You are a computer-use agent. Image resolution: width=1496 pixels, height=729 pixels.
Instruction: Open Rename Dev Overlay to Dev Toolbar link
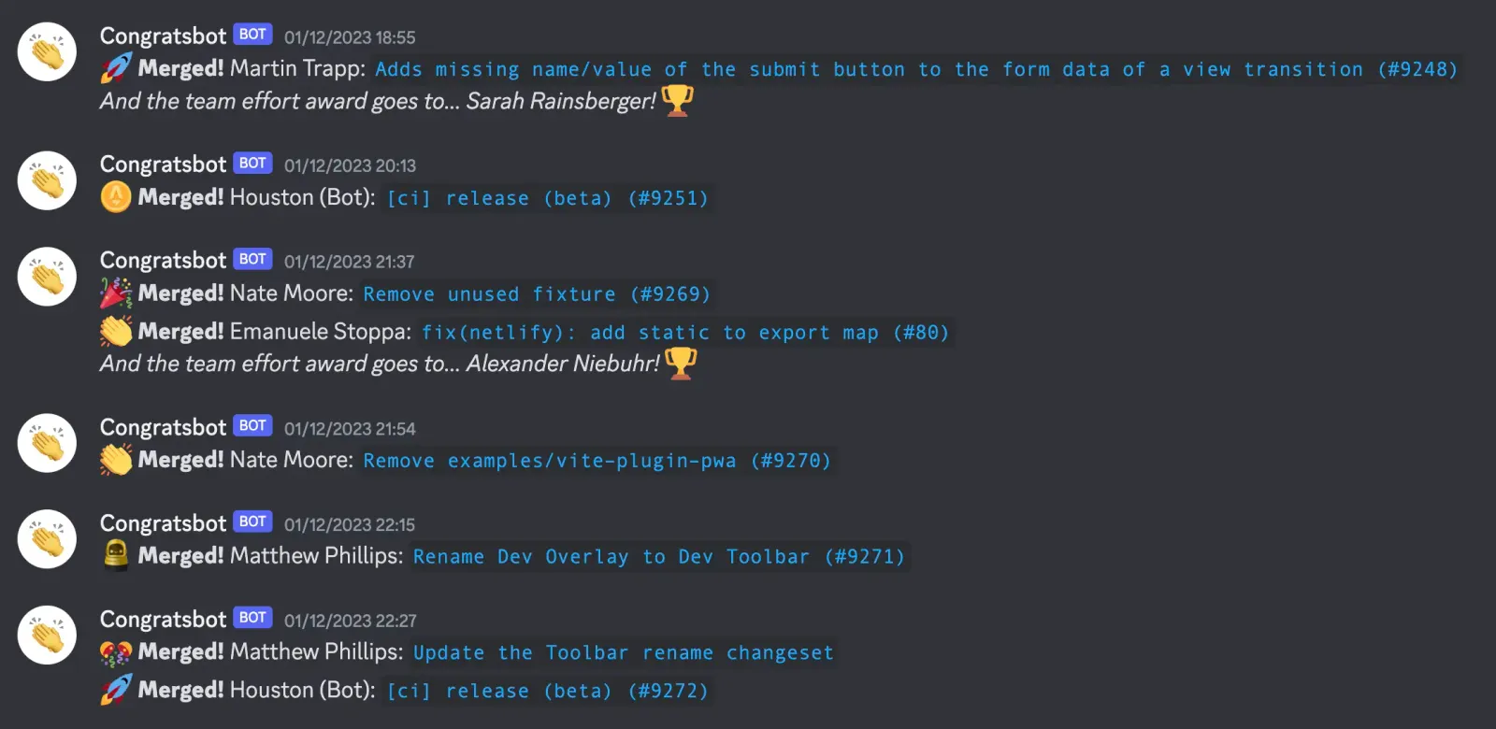(x=659, y=557)
